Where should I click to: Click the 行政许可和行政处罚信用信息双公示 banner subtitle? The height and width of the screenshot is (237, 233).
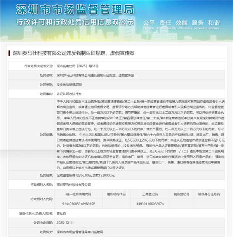click(x=72, y=21)
